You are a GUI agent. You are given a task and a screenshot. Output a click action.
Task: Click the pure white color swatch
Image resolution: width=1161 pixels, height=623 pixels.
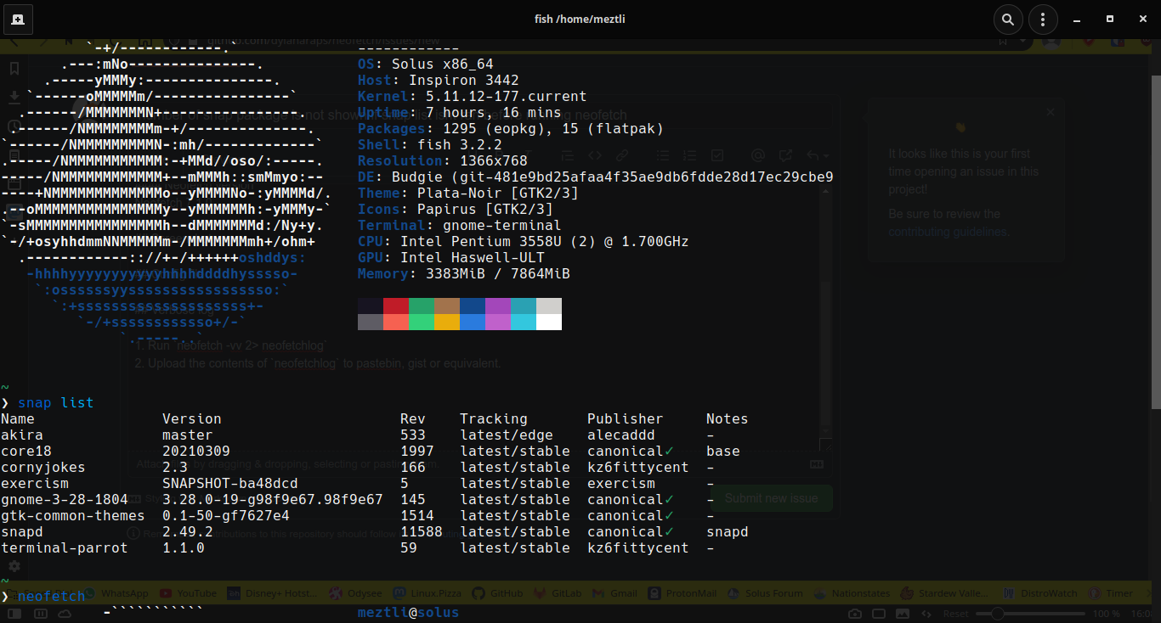(x=549, y=322)
